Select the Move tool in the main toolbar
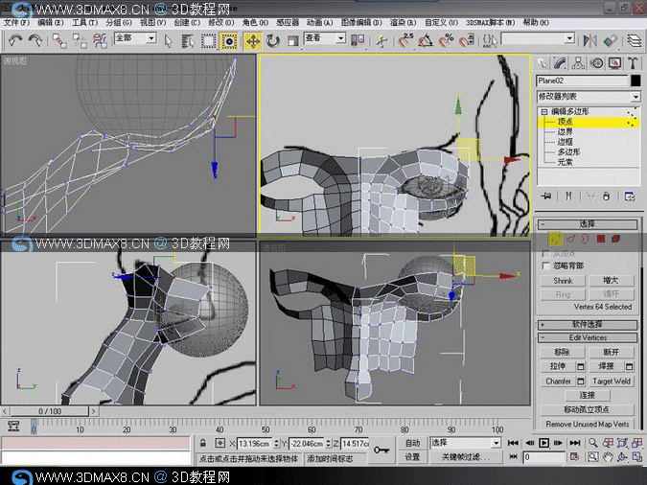 [253, 40]
